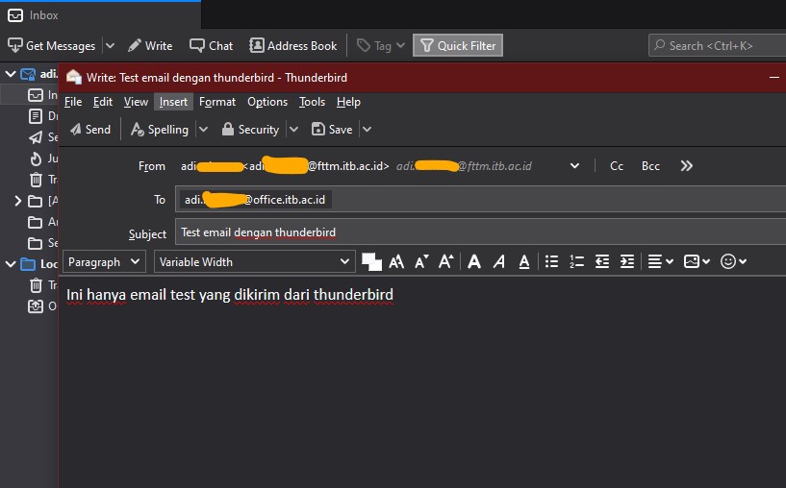Click the To recipient address pill

pos(255,200)
